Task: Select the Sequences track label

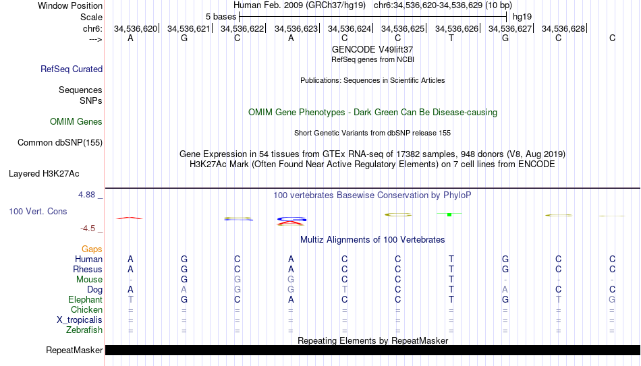Action: 80,90
